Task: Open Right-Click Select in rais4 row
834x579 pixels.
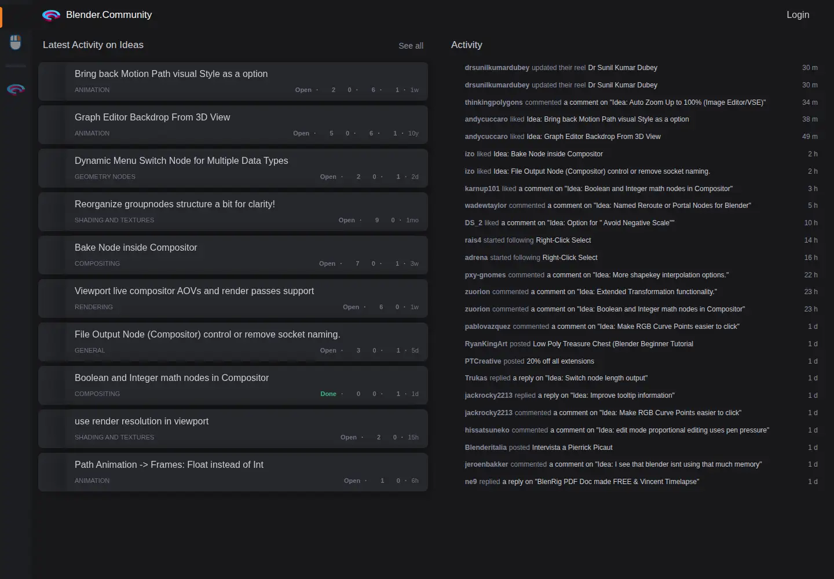Action: (563, 240)
